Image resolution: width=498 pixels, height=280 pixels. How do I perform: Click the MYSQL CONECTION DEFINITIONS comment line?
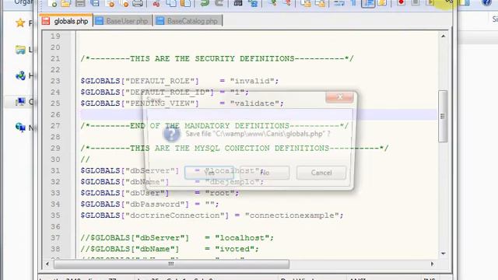click(234, 149)
